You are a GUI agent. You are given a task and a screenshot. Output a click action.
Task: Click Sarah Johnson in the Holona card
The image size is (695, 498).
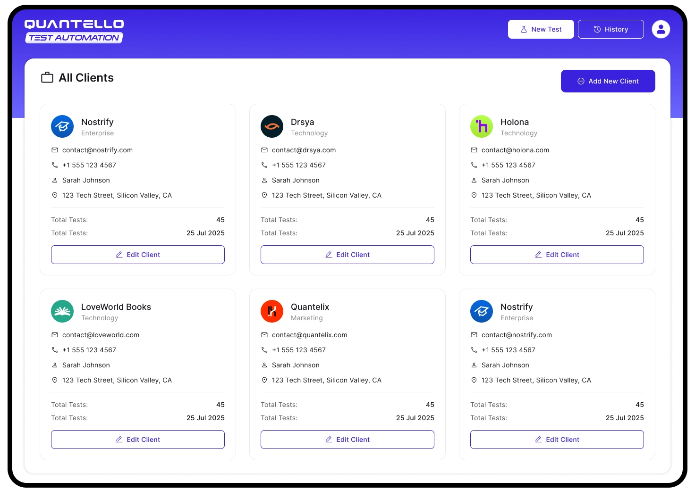(x=505, y=180)
